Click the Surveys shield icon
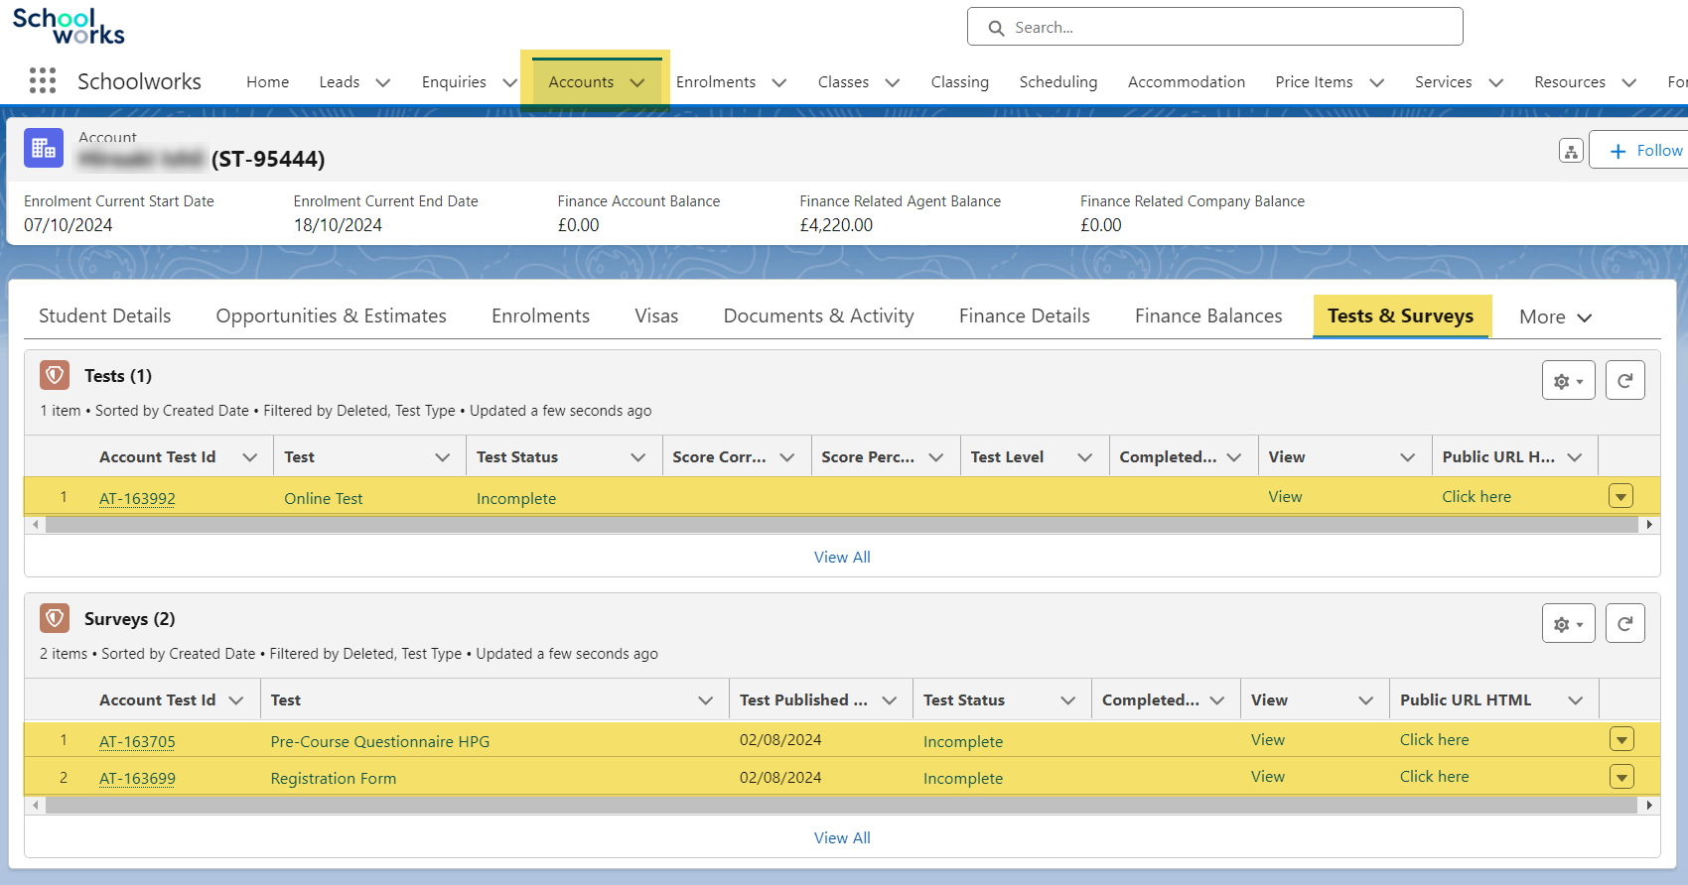This screenshot has height=885, width=1688. point(55,618)
